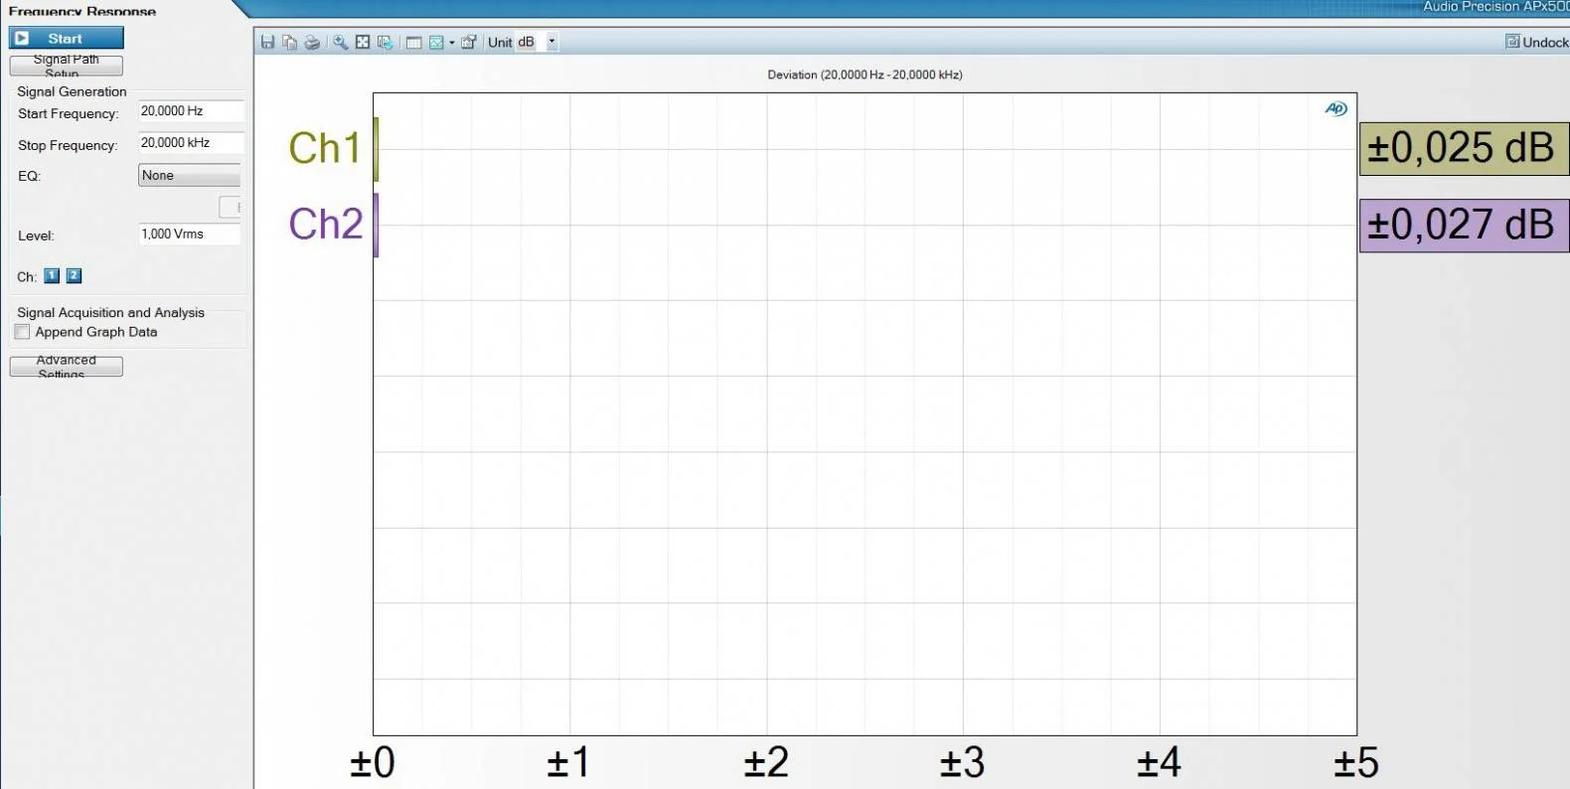Click the save graph icon
This screenshot has width=1570, height=789.
(267, 42)
